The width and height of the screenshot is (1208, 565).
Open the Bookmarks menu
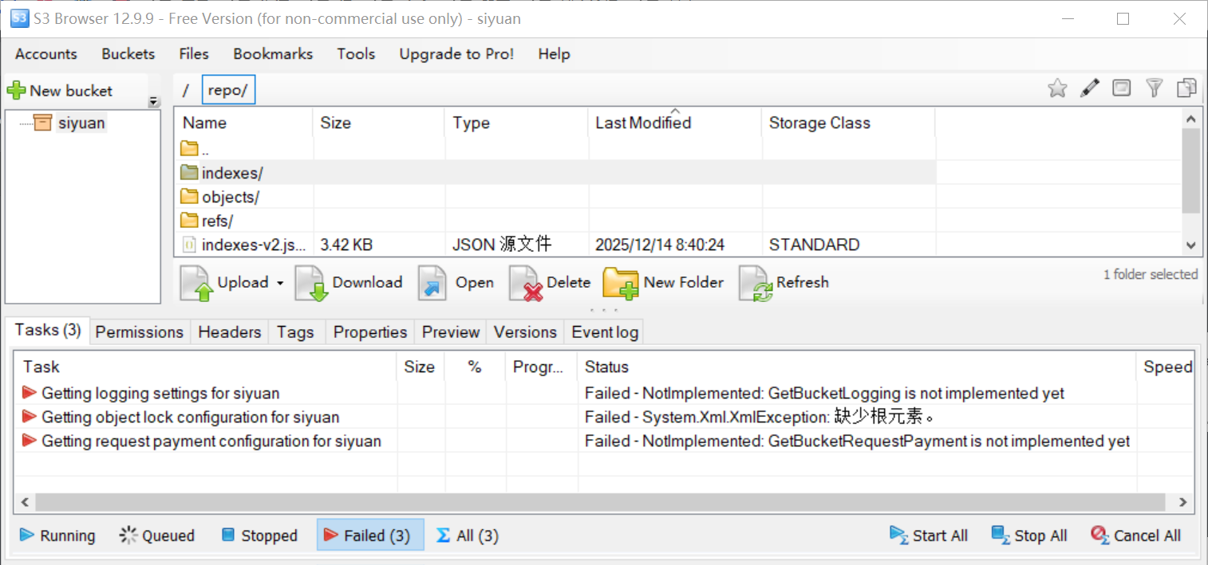[273, 54]
